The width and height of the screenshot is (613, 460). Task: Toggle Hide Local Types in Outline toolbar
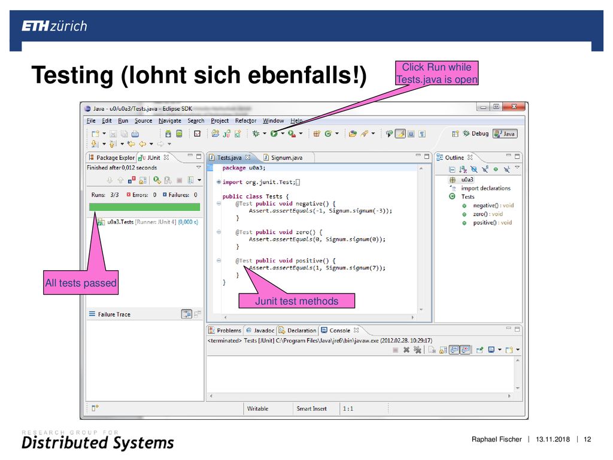[x=506, y=170]
